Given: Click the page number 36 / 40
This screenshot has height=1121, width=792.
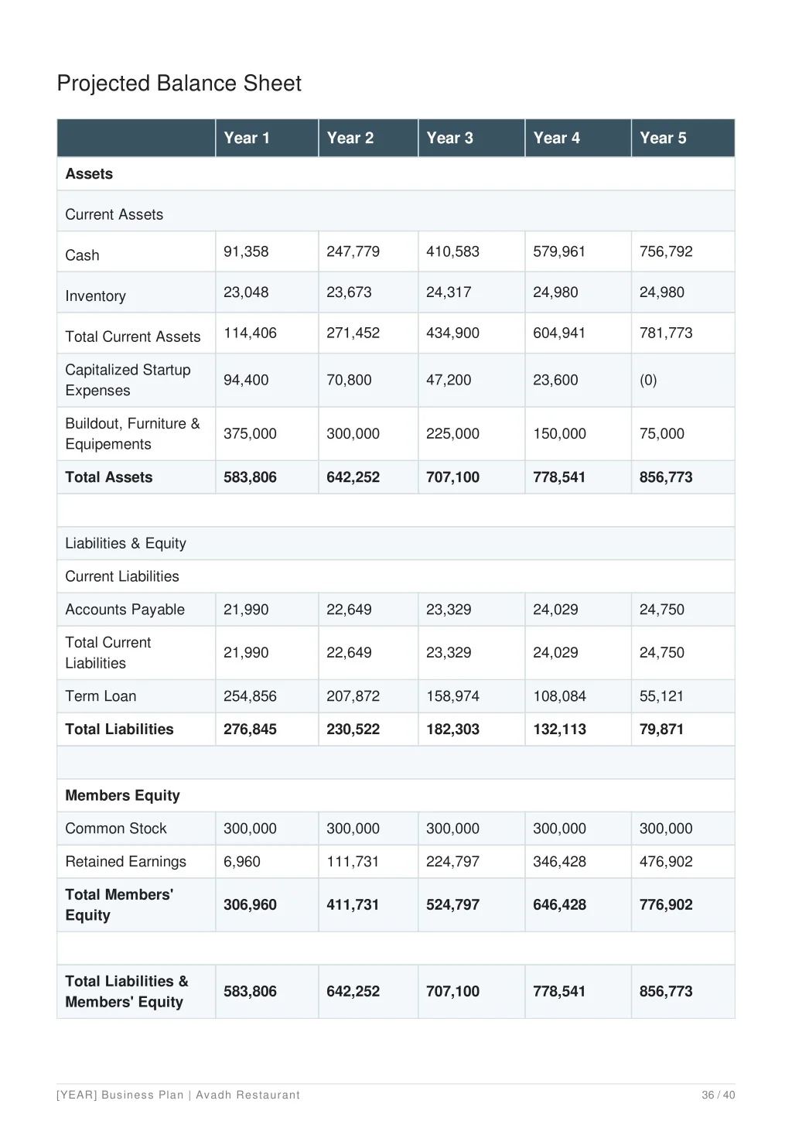Looking at the screenshot, I should click(x=718, y=1095).
